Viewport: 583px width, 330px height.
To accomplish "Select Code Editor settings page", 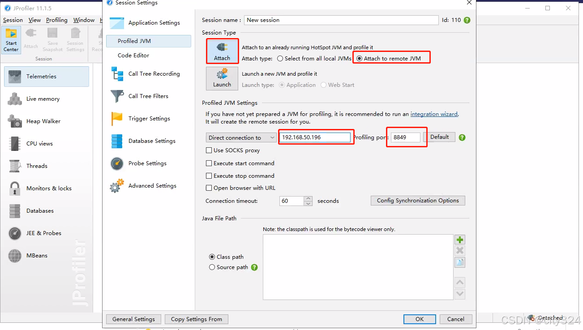I will click(149, 56).
